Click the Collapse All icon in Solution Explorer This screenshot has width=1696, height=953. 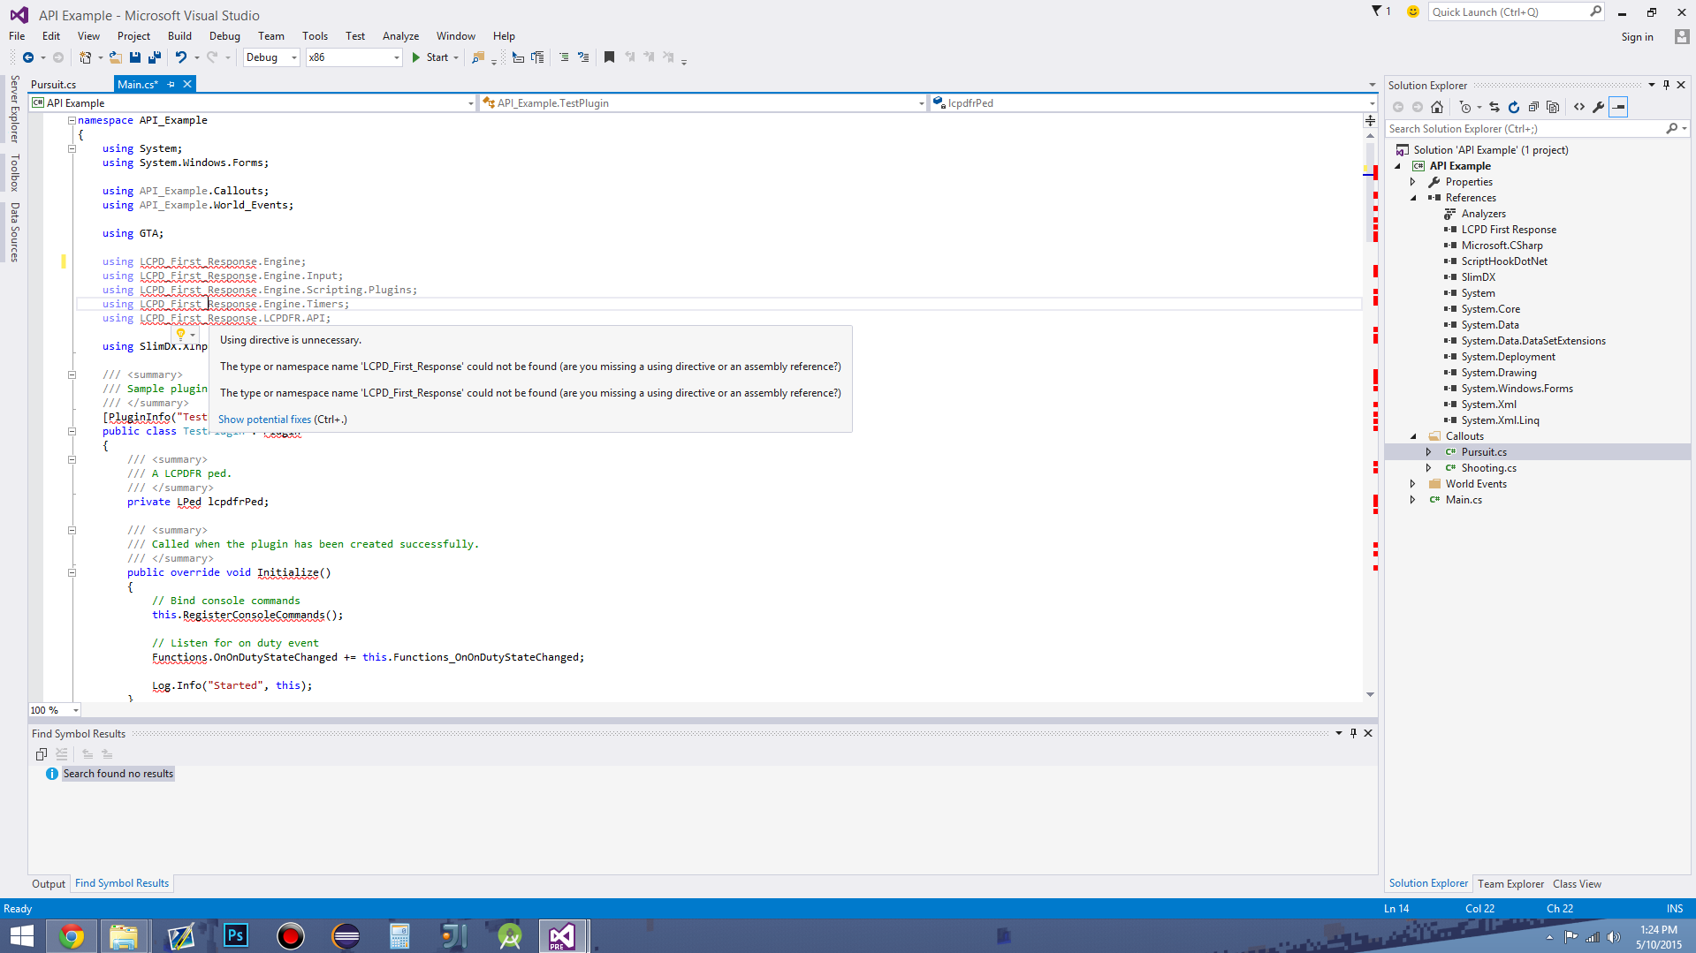point(1533,107)
